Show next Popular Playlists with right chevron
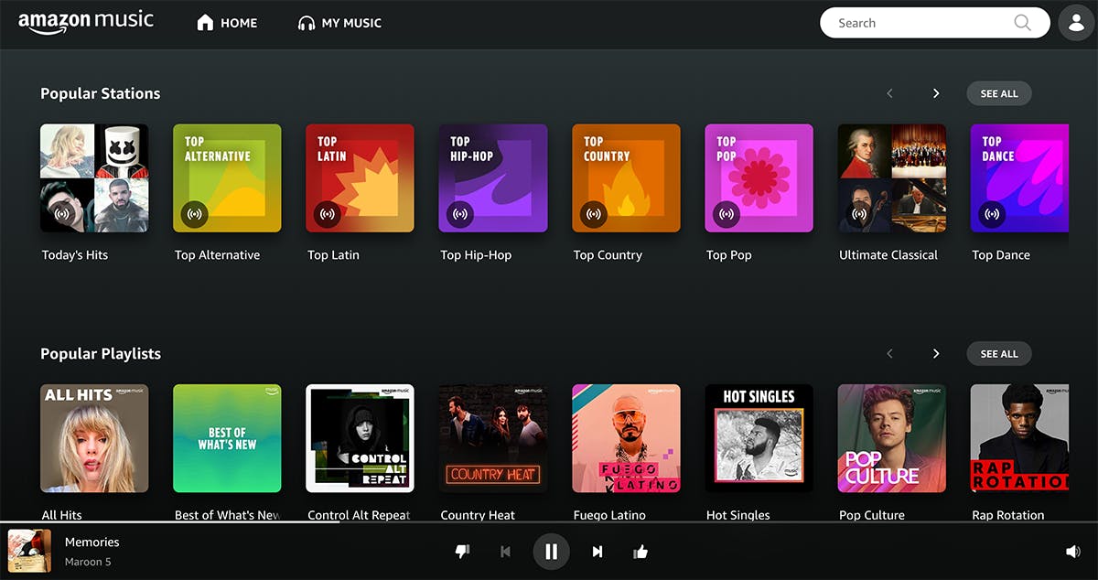The width and height of the screenshot is (1098, 580). [935, 354]
